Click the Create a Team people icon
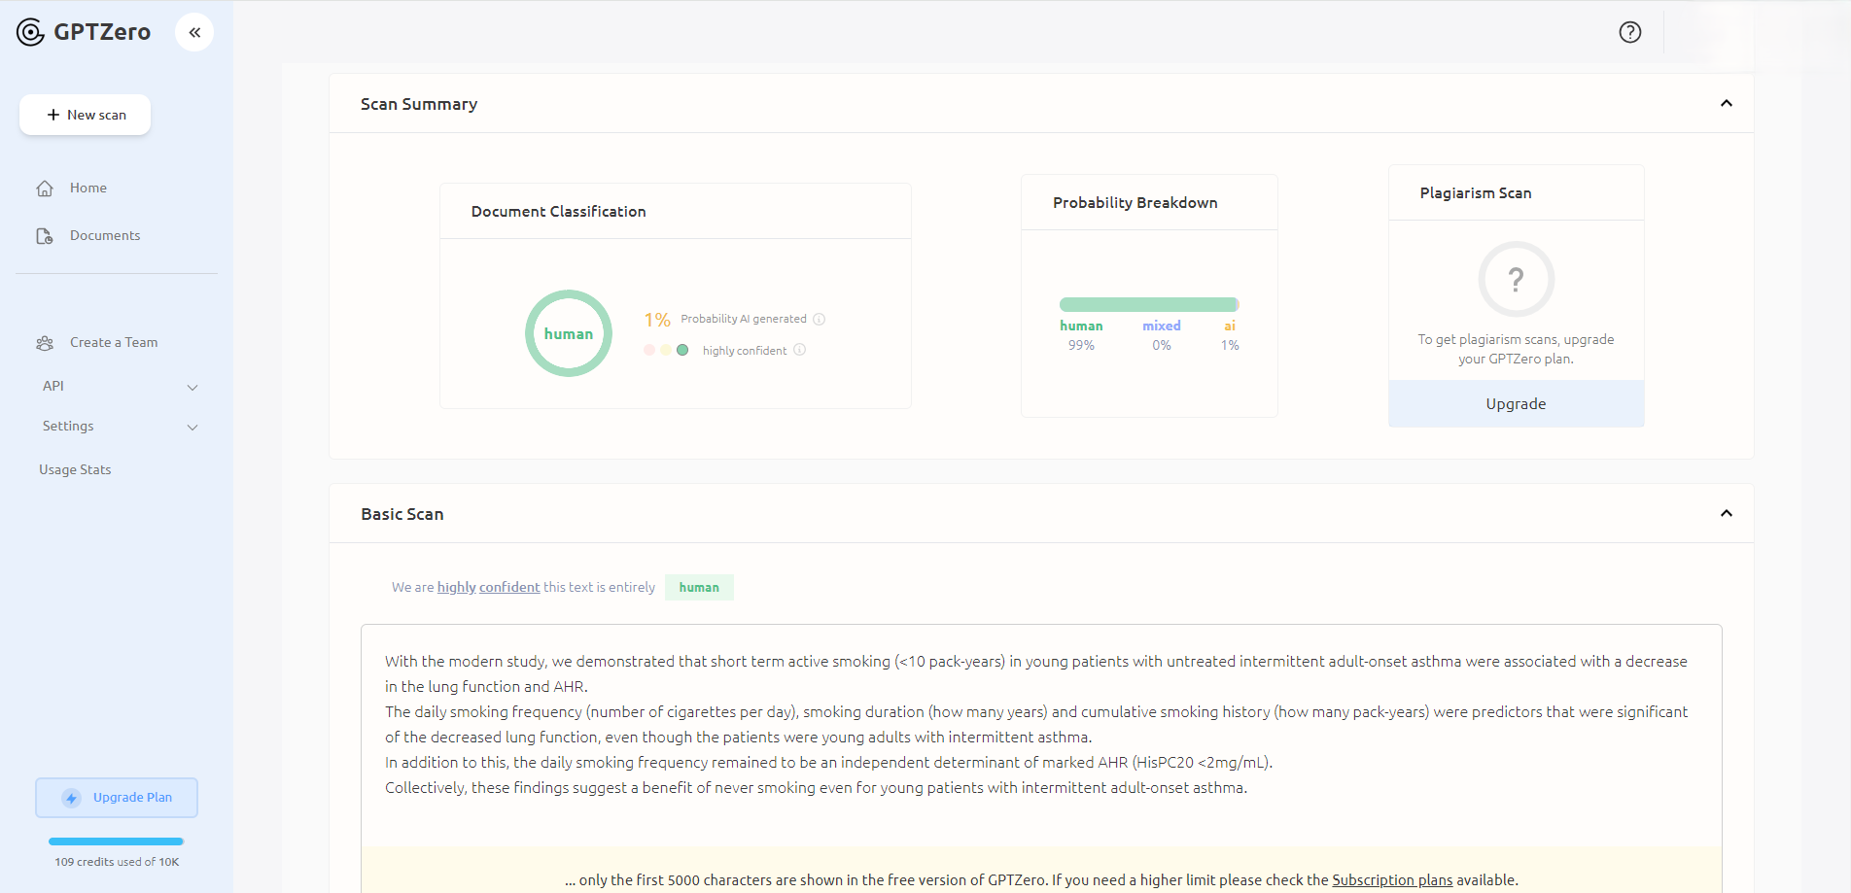 (45, 342)
